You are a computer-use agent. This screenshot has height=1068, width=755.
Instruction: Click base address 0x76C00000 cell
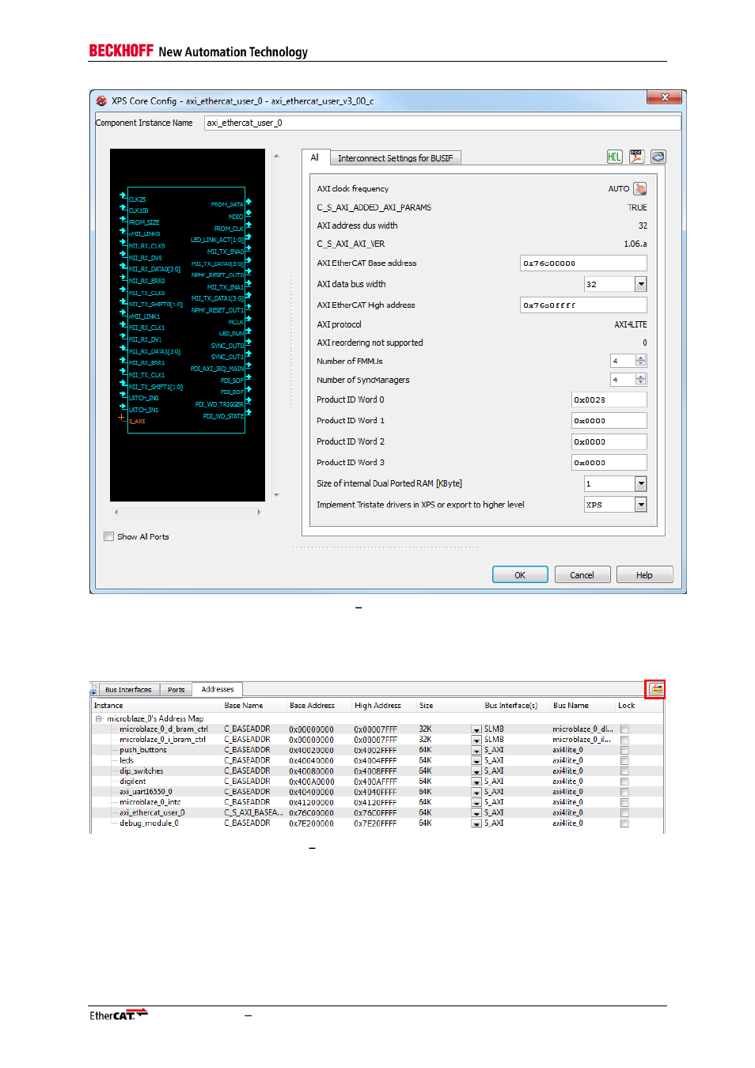(x=311, y=813)
